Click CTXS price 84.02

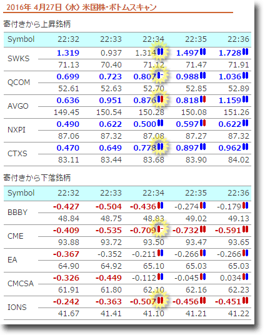click(239, 159)
